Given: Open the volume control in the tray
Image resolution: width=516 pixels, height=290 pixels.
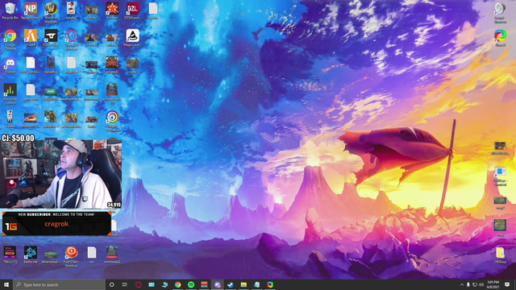Looking at the screenshot, I should (481, 284).
